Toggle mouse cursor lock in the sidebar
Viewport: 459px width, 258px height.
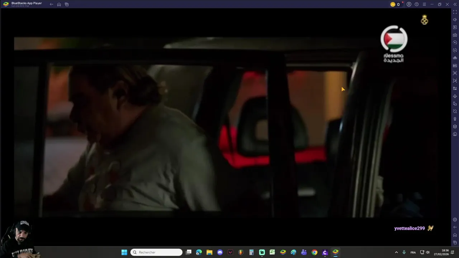pos(455,27)
